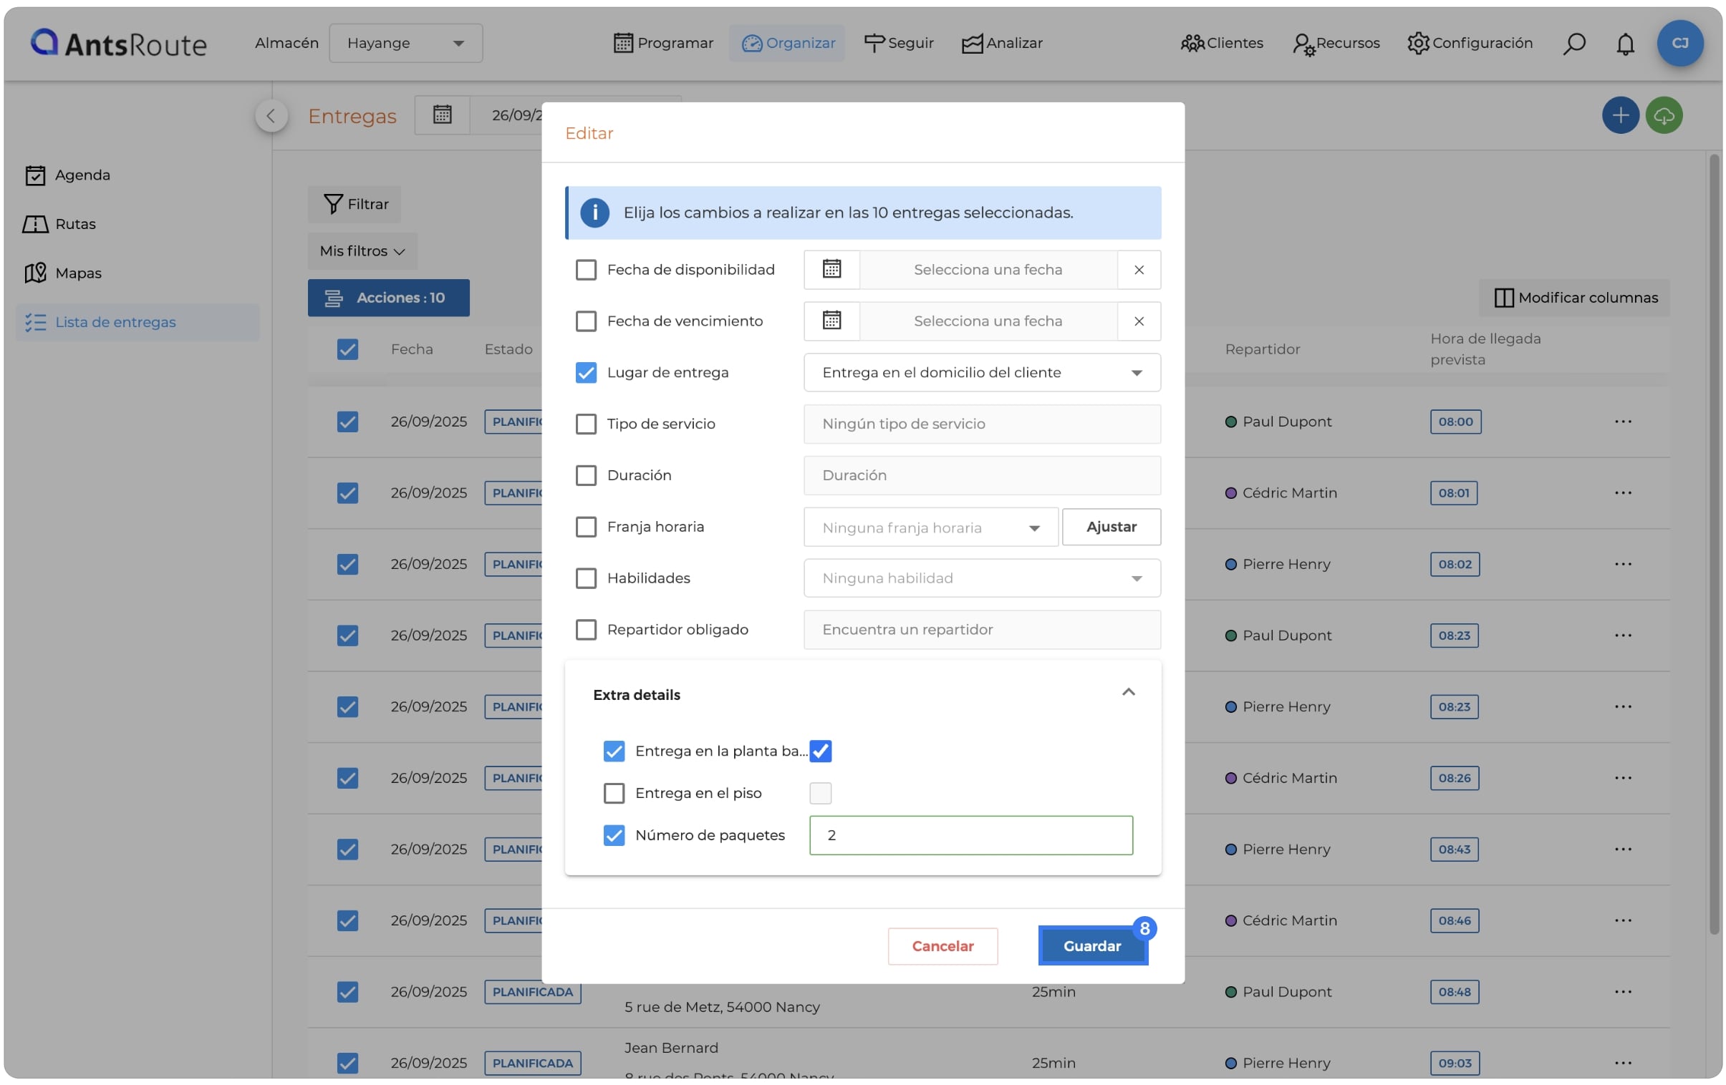Image resolution: width=1726 pixels, height=1085 pixels.
Task: Enable the Duración checkbox
Action: pyautogui.click(x=586, y=475)
